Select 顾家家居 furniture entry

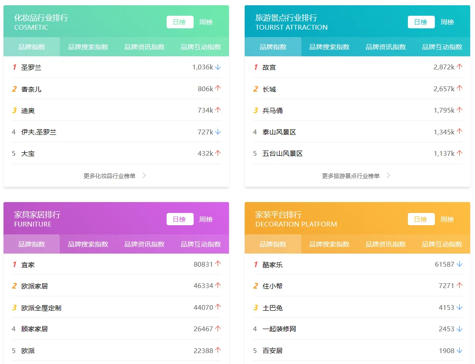tap(34, 329)
